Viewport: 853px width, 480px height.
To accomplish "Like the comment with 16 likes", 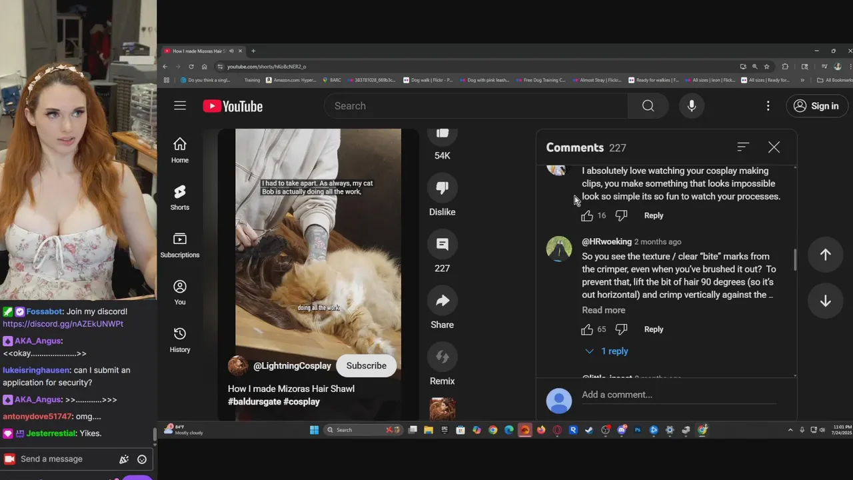I will click(587, 215).
